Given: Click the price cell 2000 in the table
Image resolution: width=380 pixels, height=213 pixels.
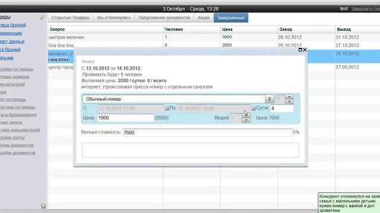Looking at the screenshot, I should [x=227, y=45].
